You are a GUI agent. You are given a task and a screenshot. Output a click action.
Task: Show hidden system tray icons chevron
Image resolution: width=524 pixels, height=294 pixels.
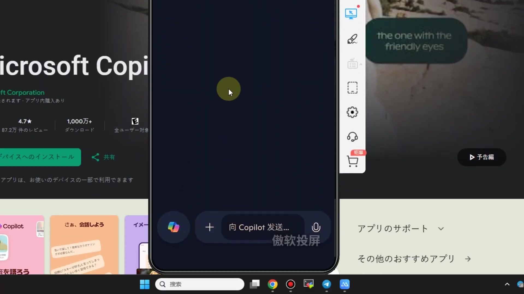pos(507,284)
